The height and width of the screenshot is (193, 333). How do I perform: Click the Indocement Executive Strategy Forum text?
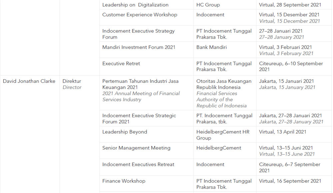(139, 34)
